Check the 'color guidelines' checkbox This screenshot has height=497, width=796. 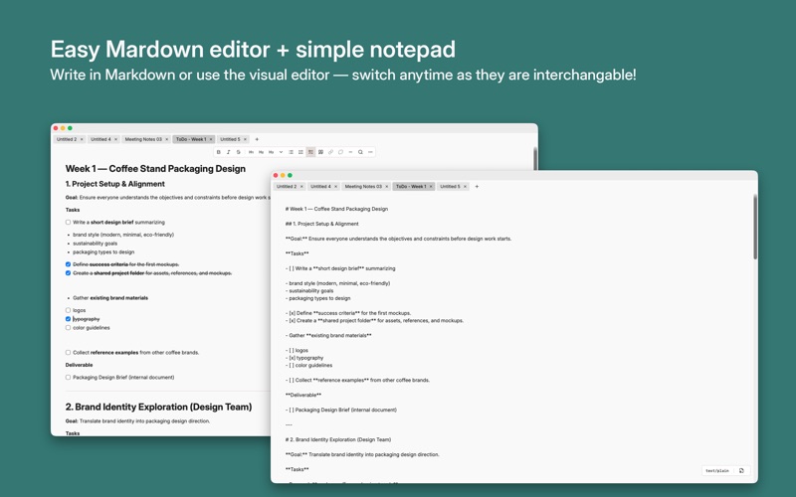[x=68, y=328]
